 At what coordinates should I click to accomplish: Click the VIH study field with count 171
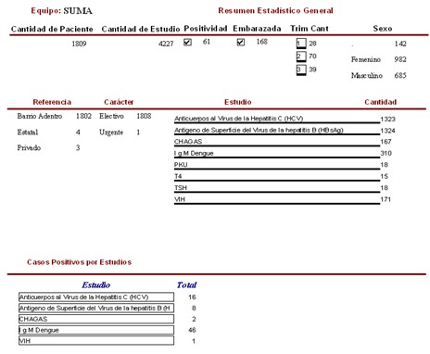(x=277, y=200)
